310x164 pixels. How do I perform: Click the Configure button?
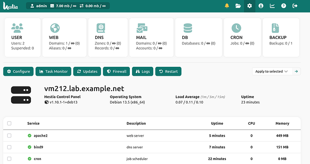pyautogui.click(x=18, y=71)
